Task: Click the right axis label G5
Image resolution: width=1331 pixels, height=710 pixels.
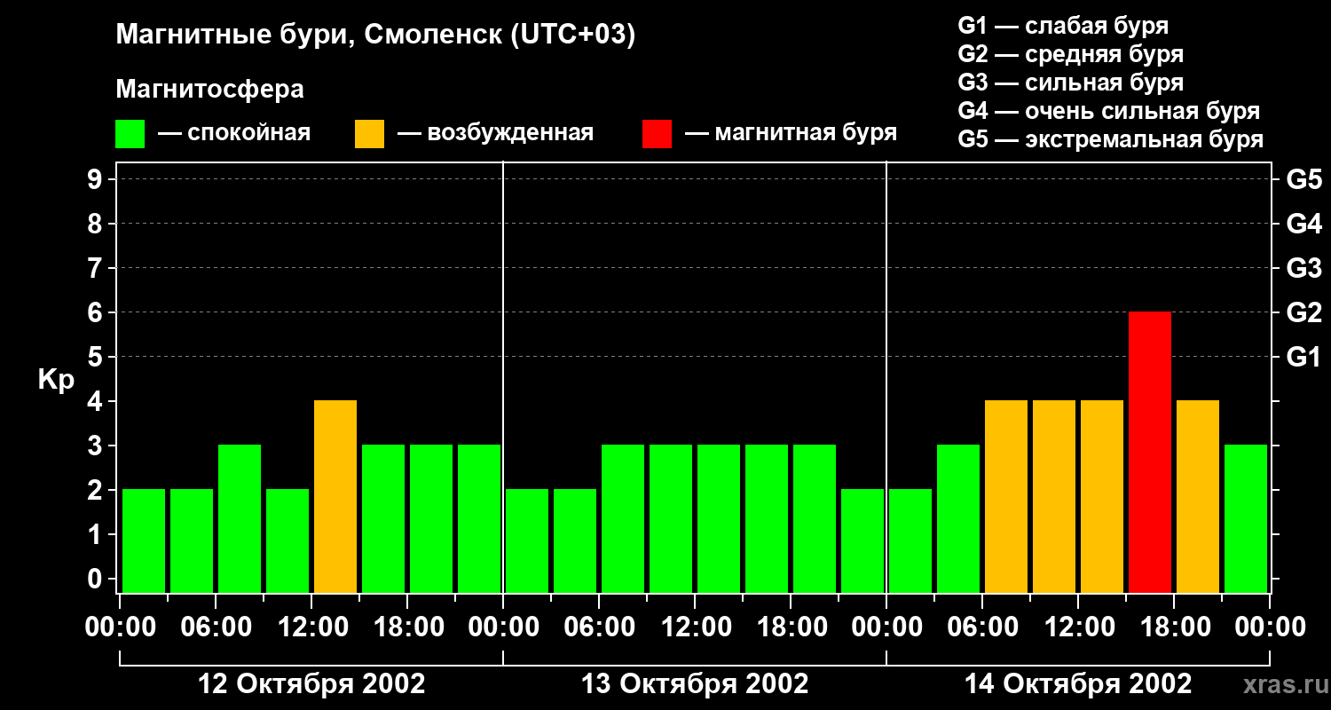Action: [x=1303, y=179]
